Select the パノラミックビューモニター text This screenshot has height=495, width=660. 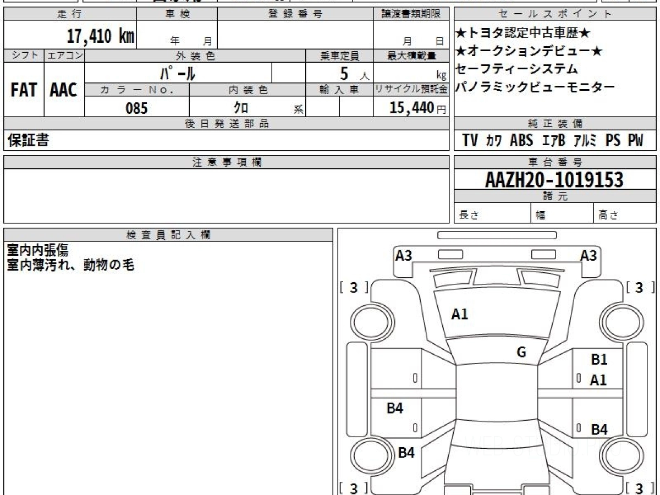(535, 87)
